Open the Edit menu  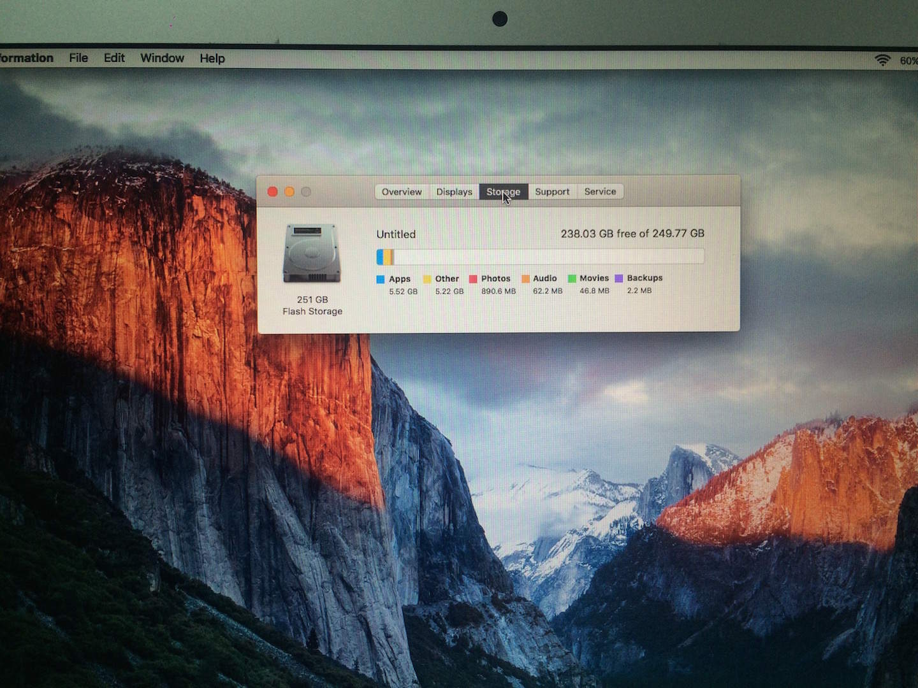(114, 58)
